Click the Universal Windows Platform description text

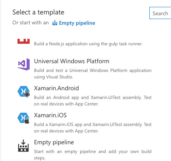click(x=93, y=73)
